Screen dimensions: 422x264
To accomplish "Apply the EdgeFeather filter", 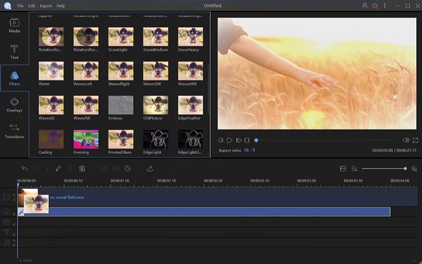I will (190, 105).
